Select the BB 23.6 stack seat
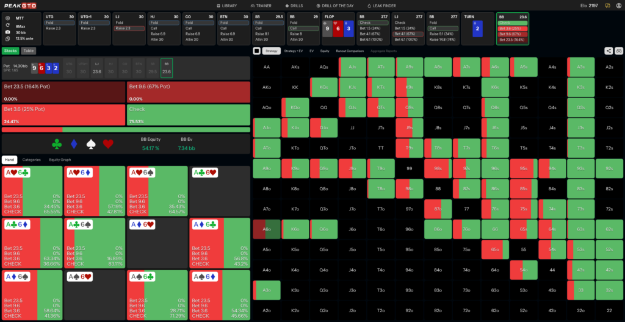The width and height of the screenshot is (625, 322). (166, 68)
